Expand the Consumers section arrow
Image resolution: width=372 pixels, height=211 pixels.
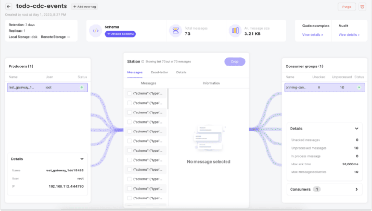click(356, 189)
